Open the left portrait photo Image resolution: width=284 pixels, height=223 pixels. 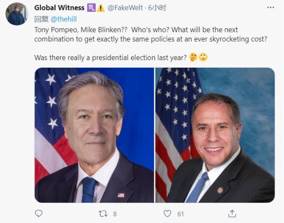94,135
